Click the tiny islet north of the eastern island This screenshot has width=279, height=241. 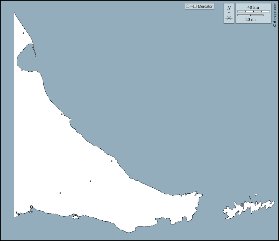pyautogui.click(x=256, y=195)
